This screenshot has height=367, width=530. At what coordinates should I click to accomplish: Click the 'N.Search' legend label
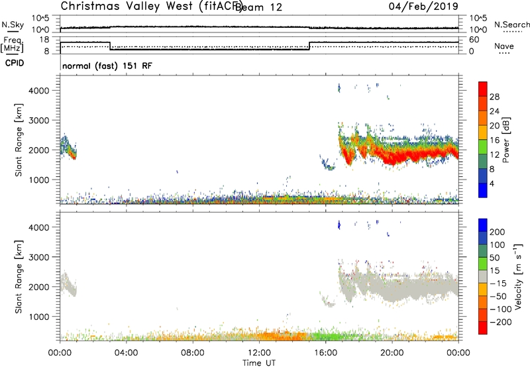tap(512, 25)
